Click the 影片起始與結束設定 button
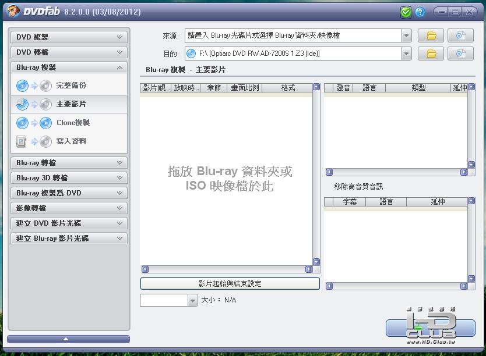486x356 pixels. coord(230,284)
